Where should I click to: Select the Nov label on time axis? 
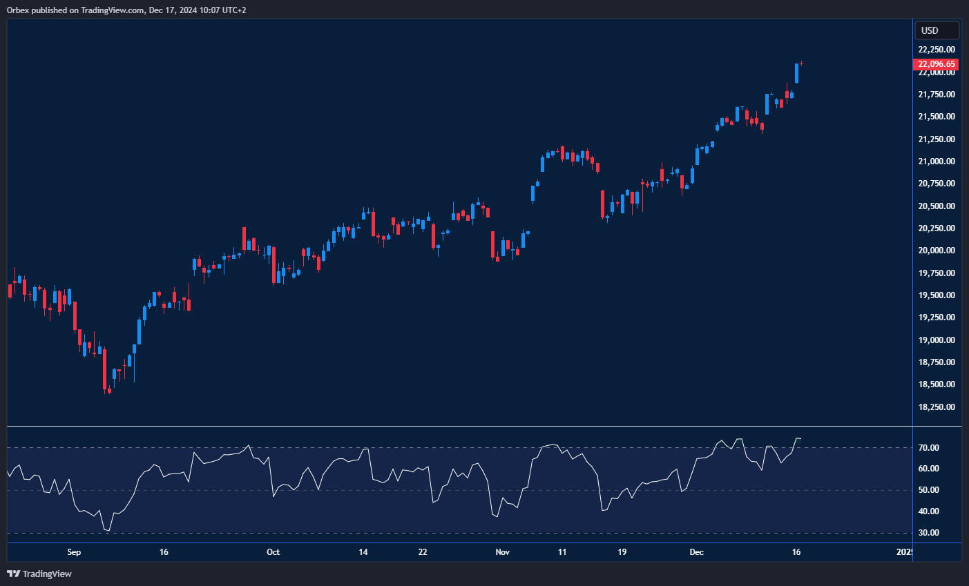click(x=502, y=552)
